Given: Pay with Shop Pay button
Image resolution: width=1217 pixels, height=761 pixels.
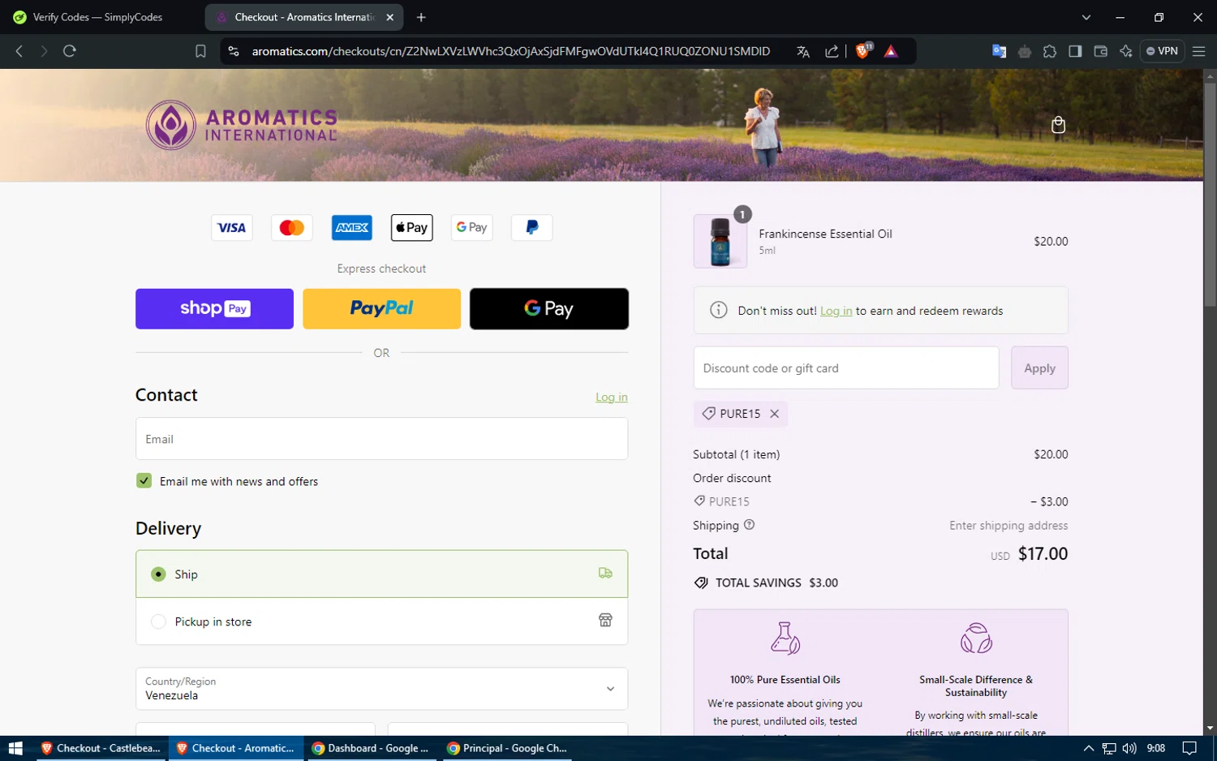Looking at the screenshot, I should point(214,308).
